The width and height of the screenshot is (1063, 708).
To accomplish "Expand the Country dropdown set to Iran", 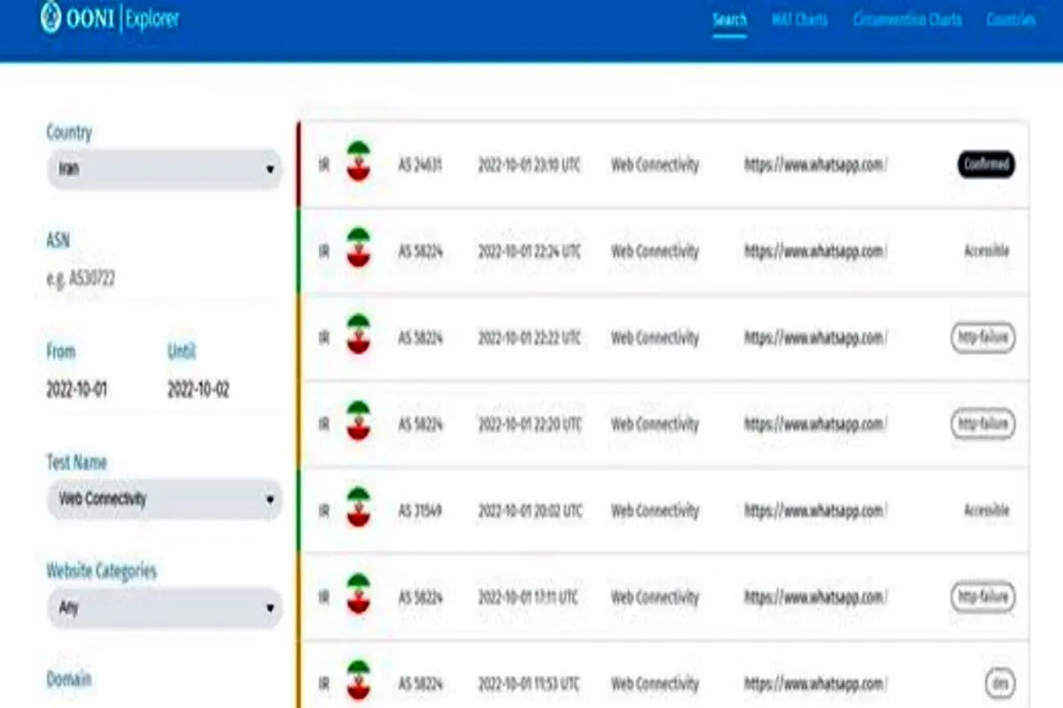I will (164, 169).
